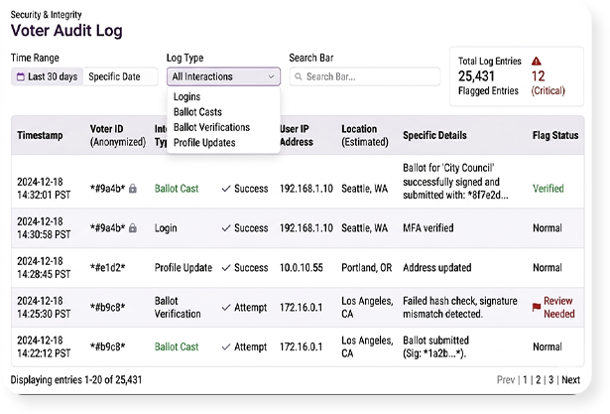Image resolution: width=610 pixels, height=414 pixels.
Task: Click the Ballot for 'City Council' details text
Action: 455,182
